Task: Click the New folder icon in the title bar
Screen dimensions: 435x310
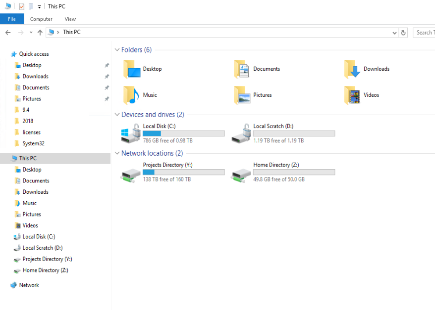Action: tap(31, 6)
